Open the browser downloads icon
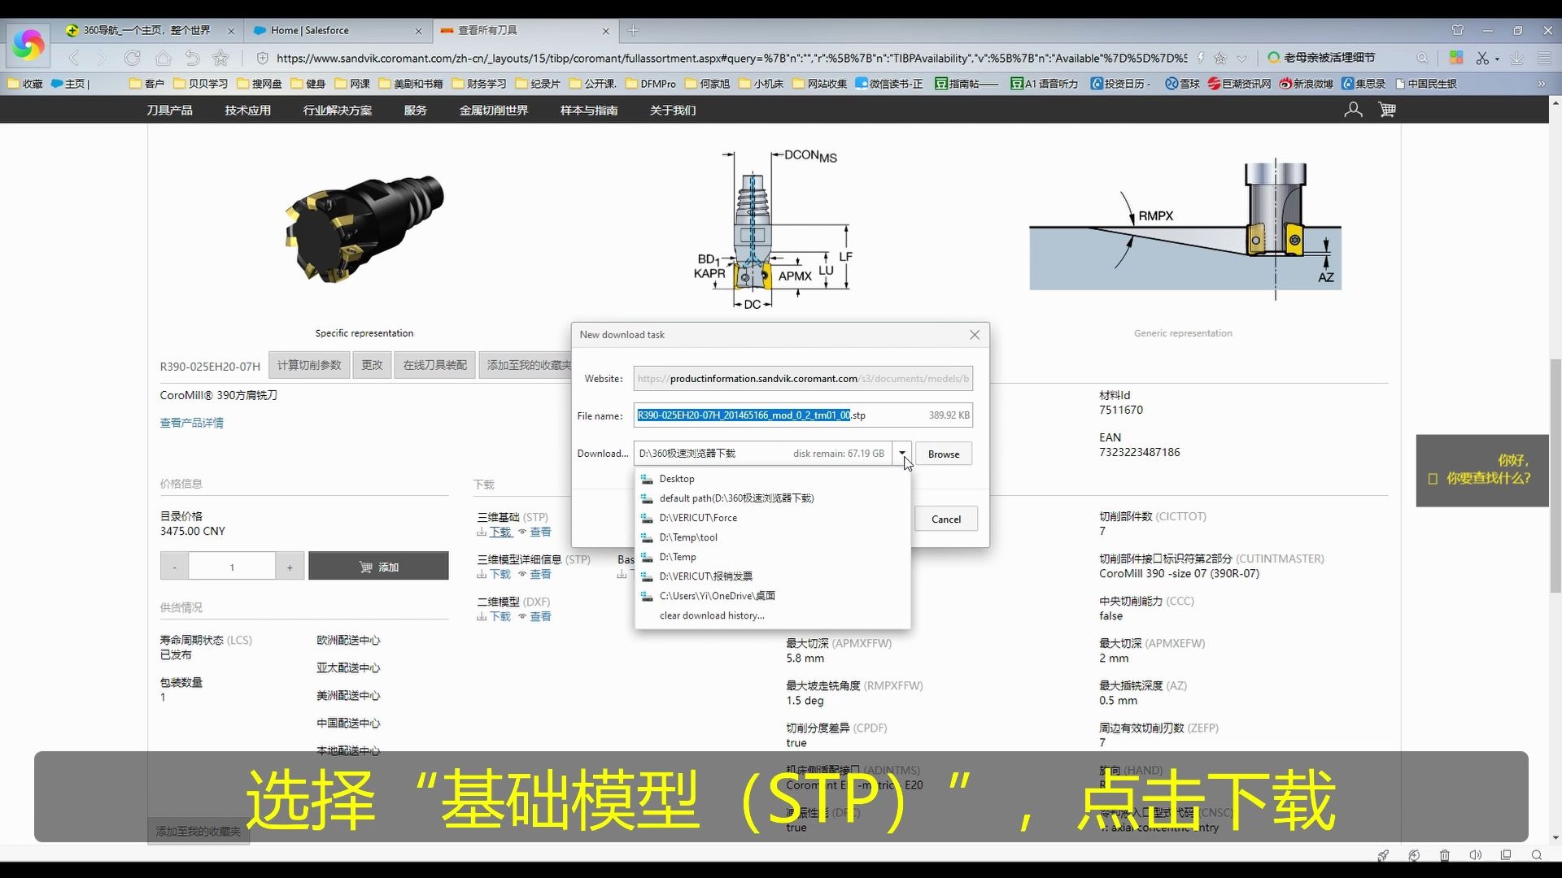 (x=1516, y=58)
